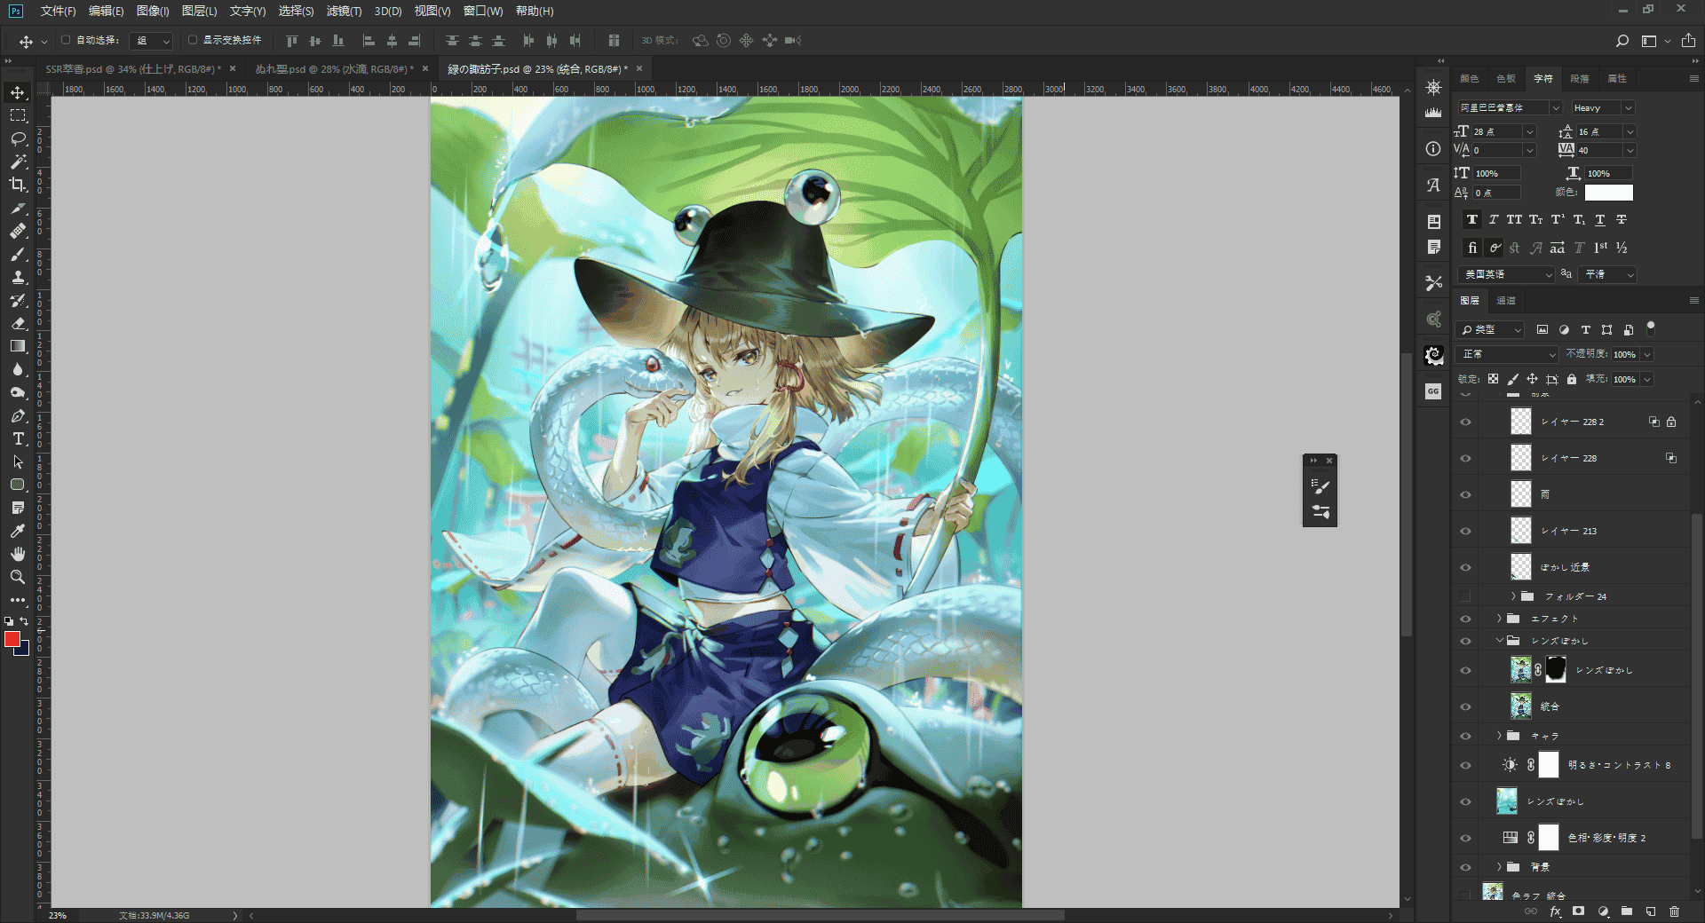Select the Hand tool

18,554
